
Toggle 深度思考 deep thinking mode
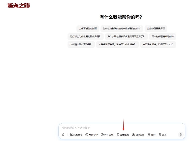tap(76, 135)
